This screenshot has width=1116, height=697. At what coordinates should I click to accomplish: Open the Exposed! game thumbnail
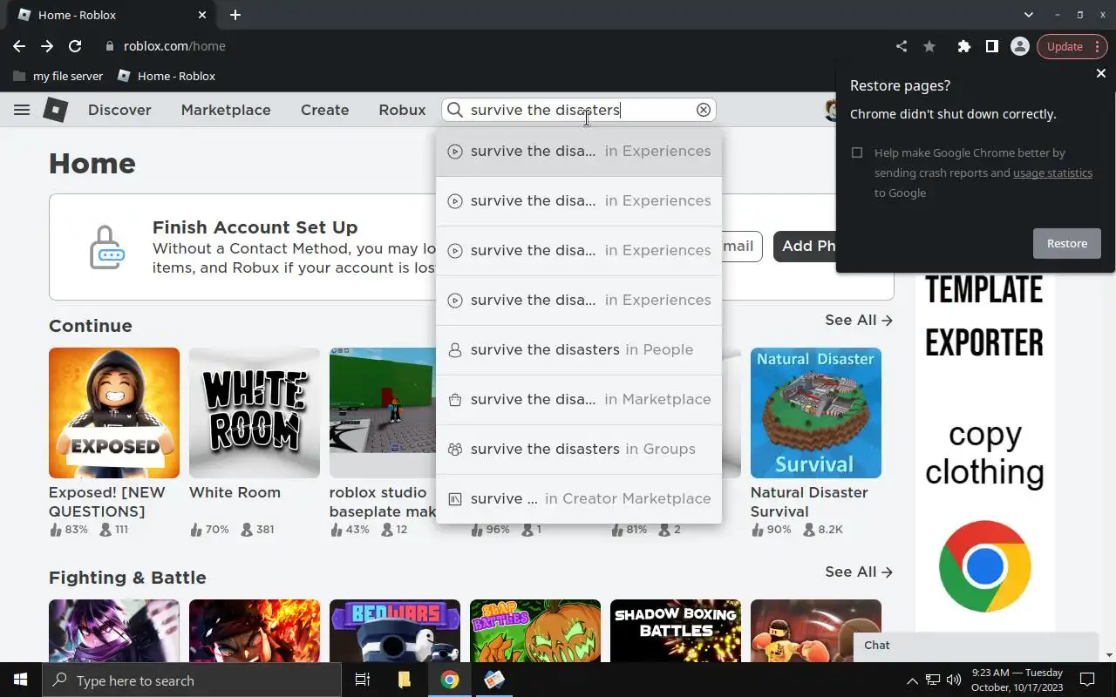[x=114, y=413]
